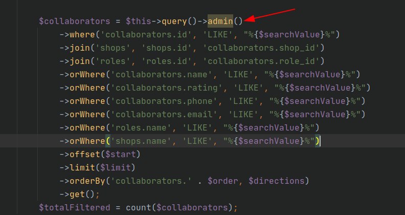The image size is (405, 215).
Task: Click the offset method name
Action: point(85,155)
